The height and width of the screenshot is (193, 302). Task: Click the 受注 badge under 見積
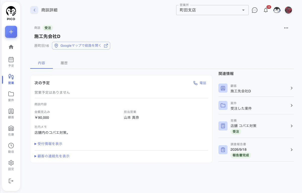(x=236, y=132)
